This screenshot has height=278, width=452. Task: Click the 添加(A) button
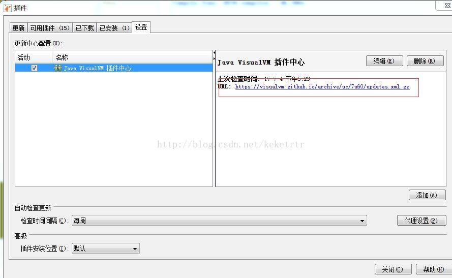pyautogui.click(x=427, y=195)
